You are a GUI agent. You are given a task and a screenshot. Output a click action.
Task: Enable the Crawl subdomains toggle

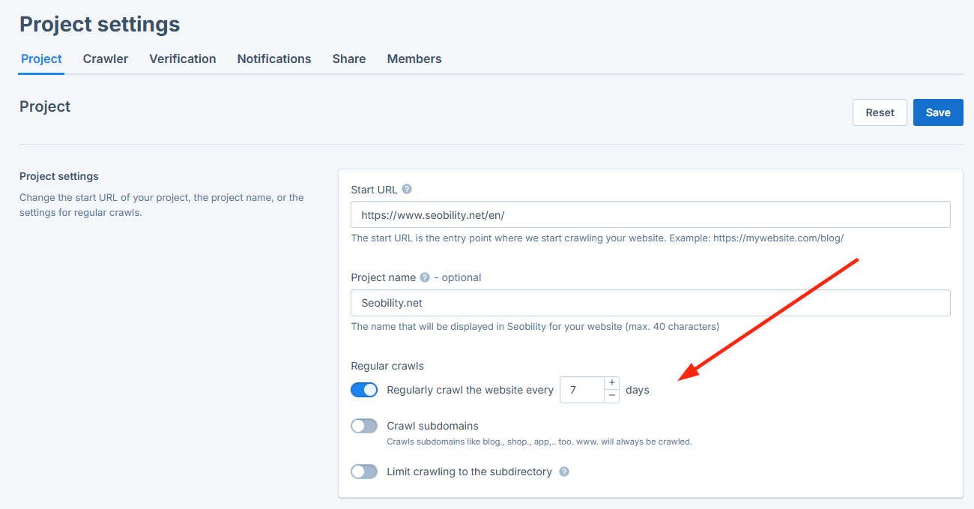pyautogui.click(x=364, y=425)
